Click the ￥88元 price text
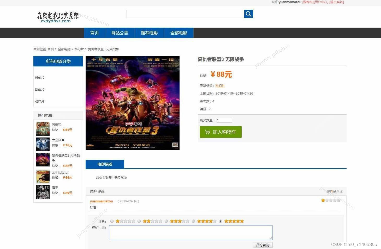 [x=221, y=74]
